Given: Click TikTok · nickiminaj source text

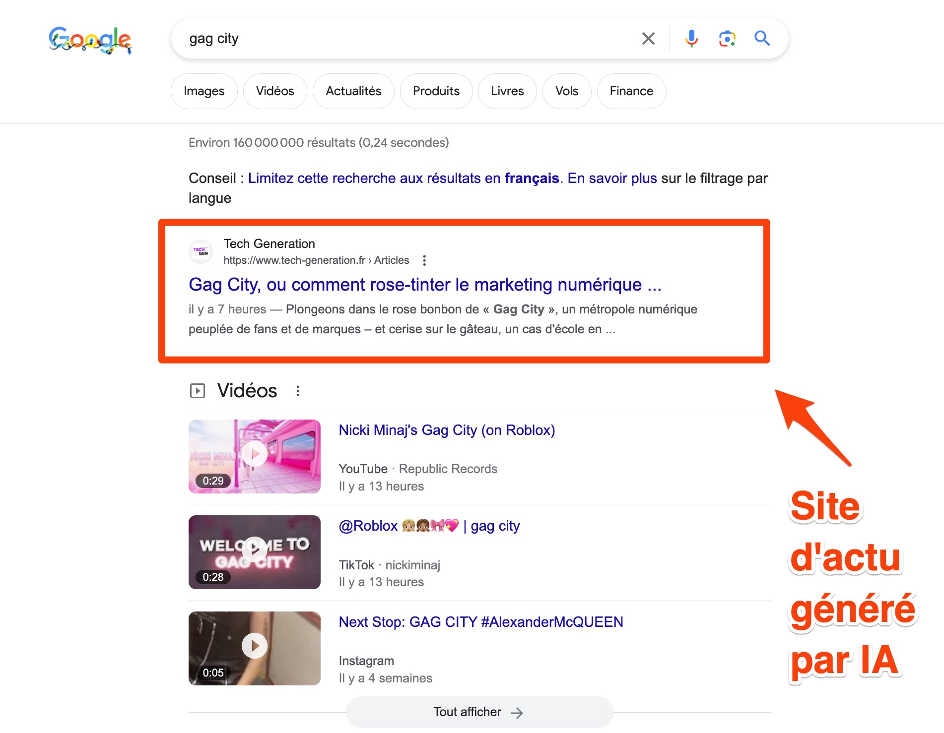Looking at the screenshot, I should coord(390,565).
